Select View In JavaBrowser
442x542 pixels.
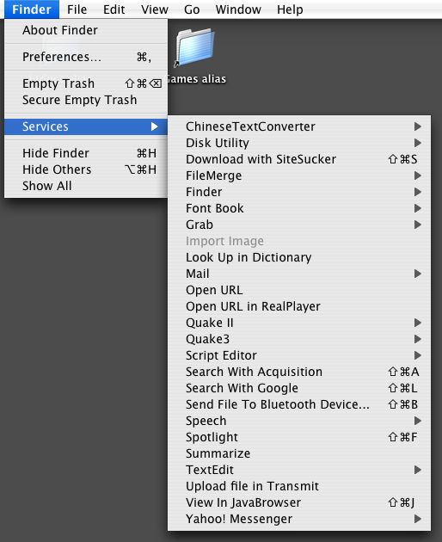(x=299, y=502)
